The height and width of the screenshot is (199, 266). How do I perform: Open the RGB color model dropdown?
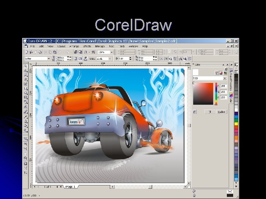coord(225,78)
